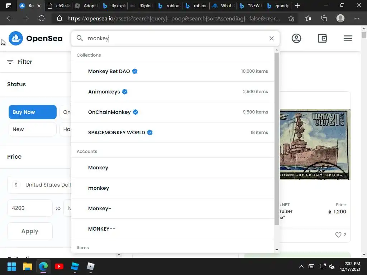The height and width of the screenshot is (275, 367).
Task: Toggle the Buy Now status filter
Action: [33, 112]
